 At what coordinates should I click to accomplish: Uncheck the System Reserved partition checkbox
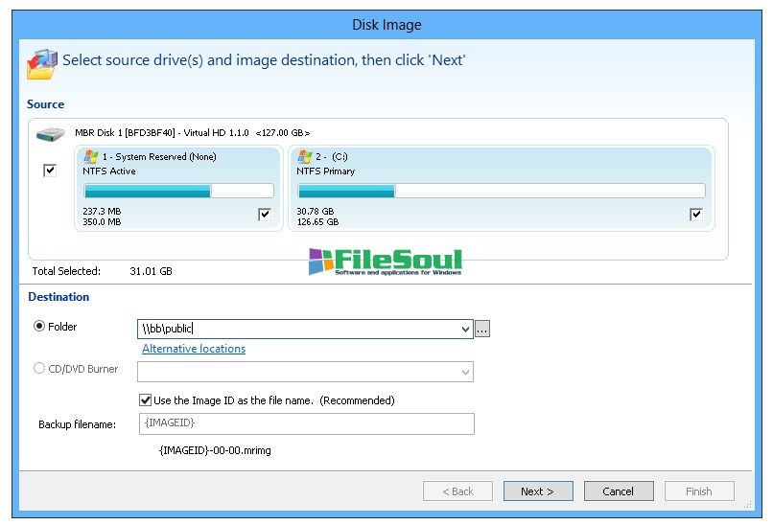265,215
